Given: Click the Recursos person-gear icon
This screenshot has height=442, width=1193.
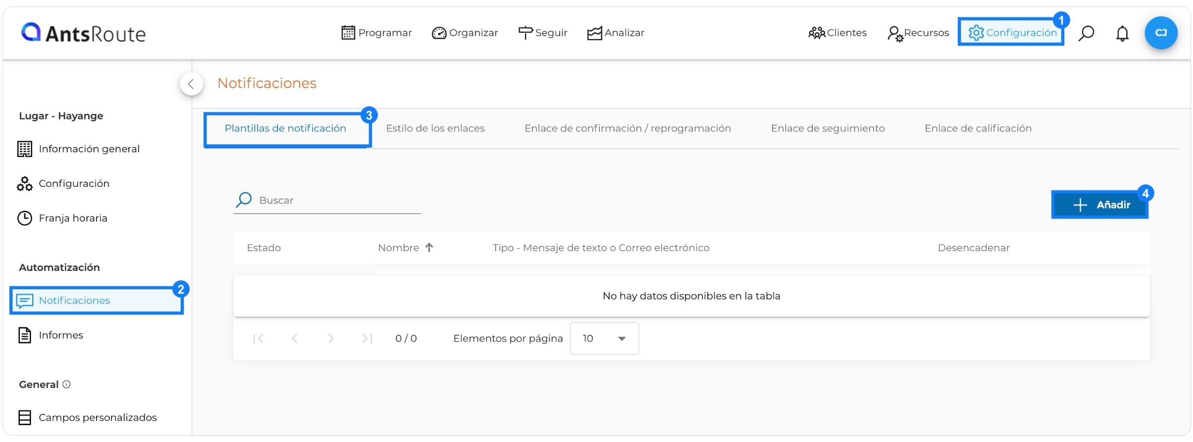Looking at the screenshot, I should (895, 34).
